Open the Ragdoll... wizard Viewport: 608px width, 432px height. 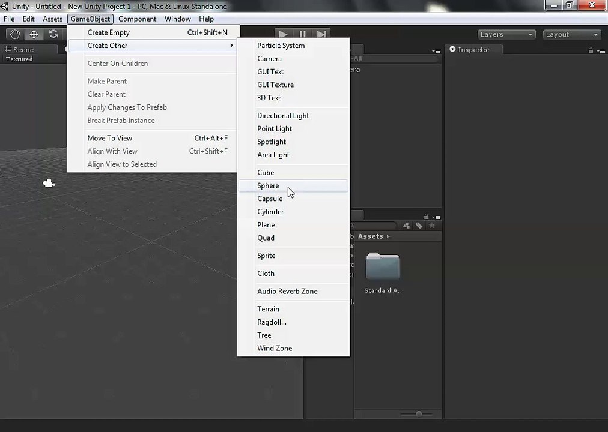(293, 322)
